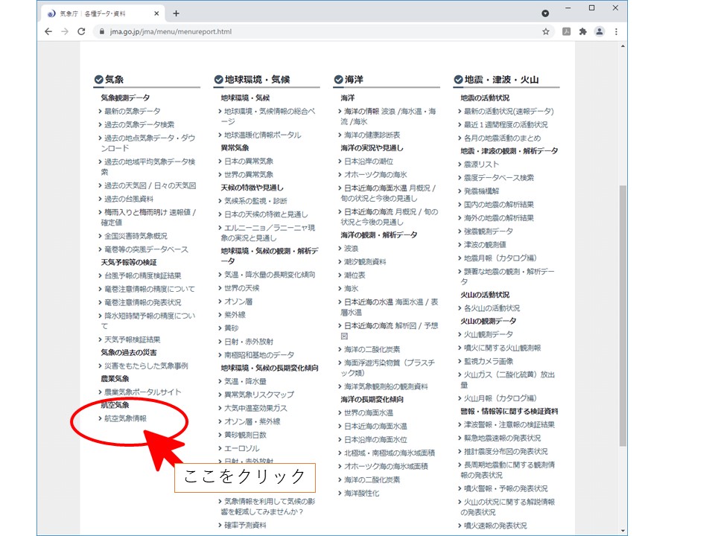Open 潮位表 link
The width and height of the screenshot is (715, 536).
(x=355, y=275)
